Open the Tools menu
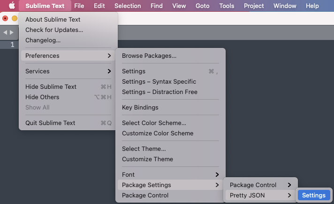 (x=227, y=6)
